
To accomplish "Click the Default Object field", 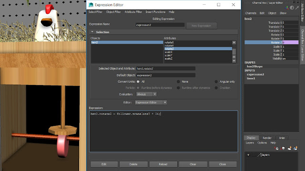I will (166, 75).
